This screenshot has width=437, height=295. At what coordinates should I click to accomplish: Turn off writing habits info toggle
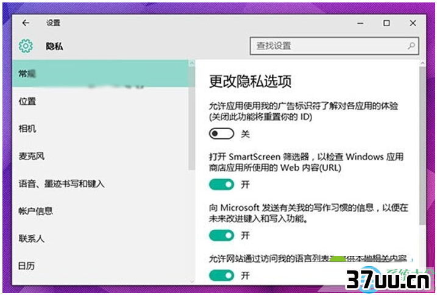[x=222, y=235]
